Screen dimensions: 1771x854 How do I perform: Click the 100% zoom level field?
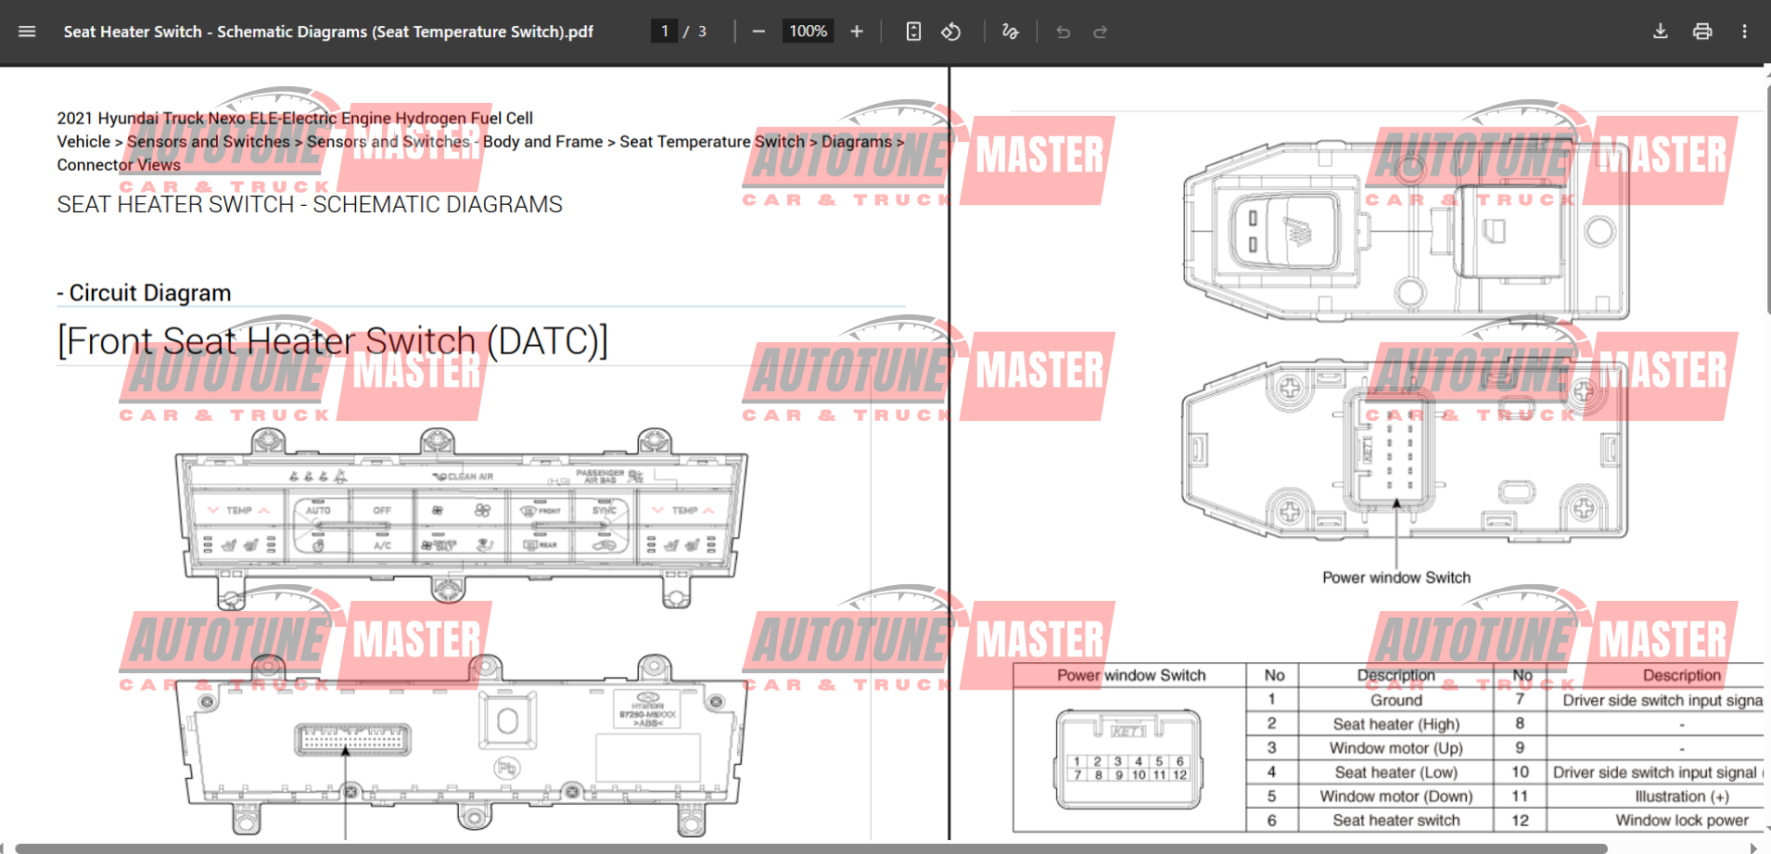808,32
